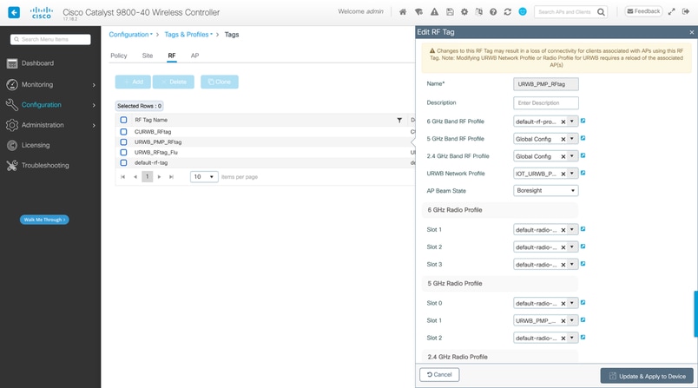Open edit link icon next to 6 GHz Slot 3
The height and width of the screenshot is (388, 698).
click(583, 264)
